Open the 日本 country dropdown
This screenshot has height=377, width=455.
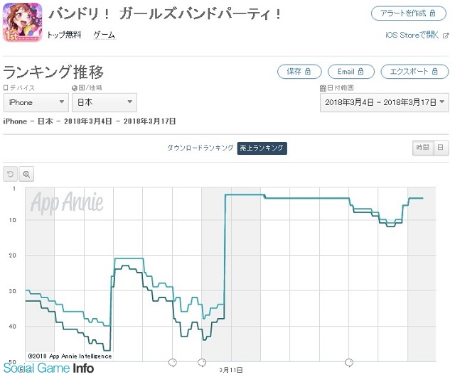click(105, 102)
